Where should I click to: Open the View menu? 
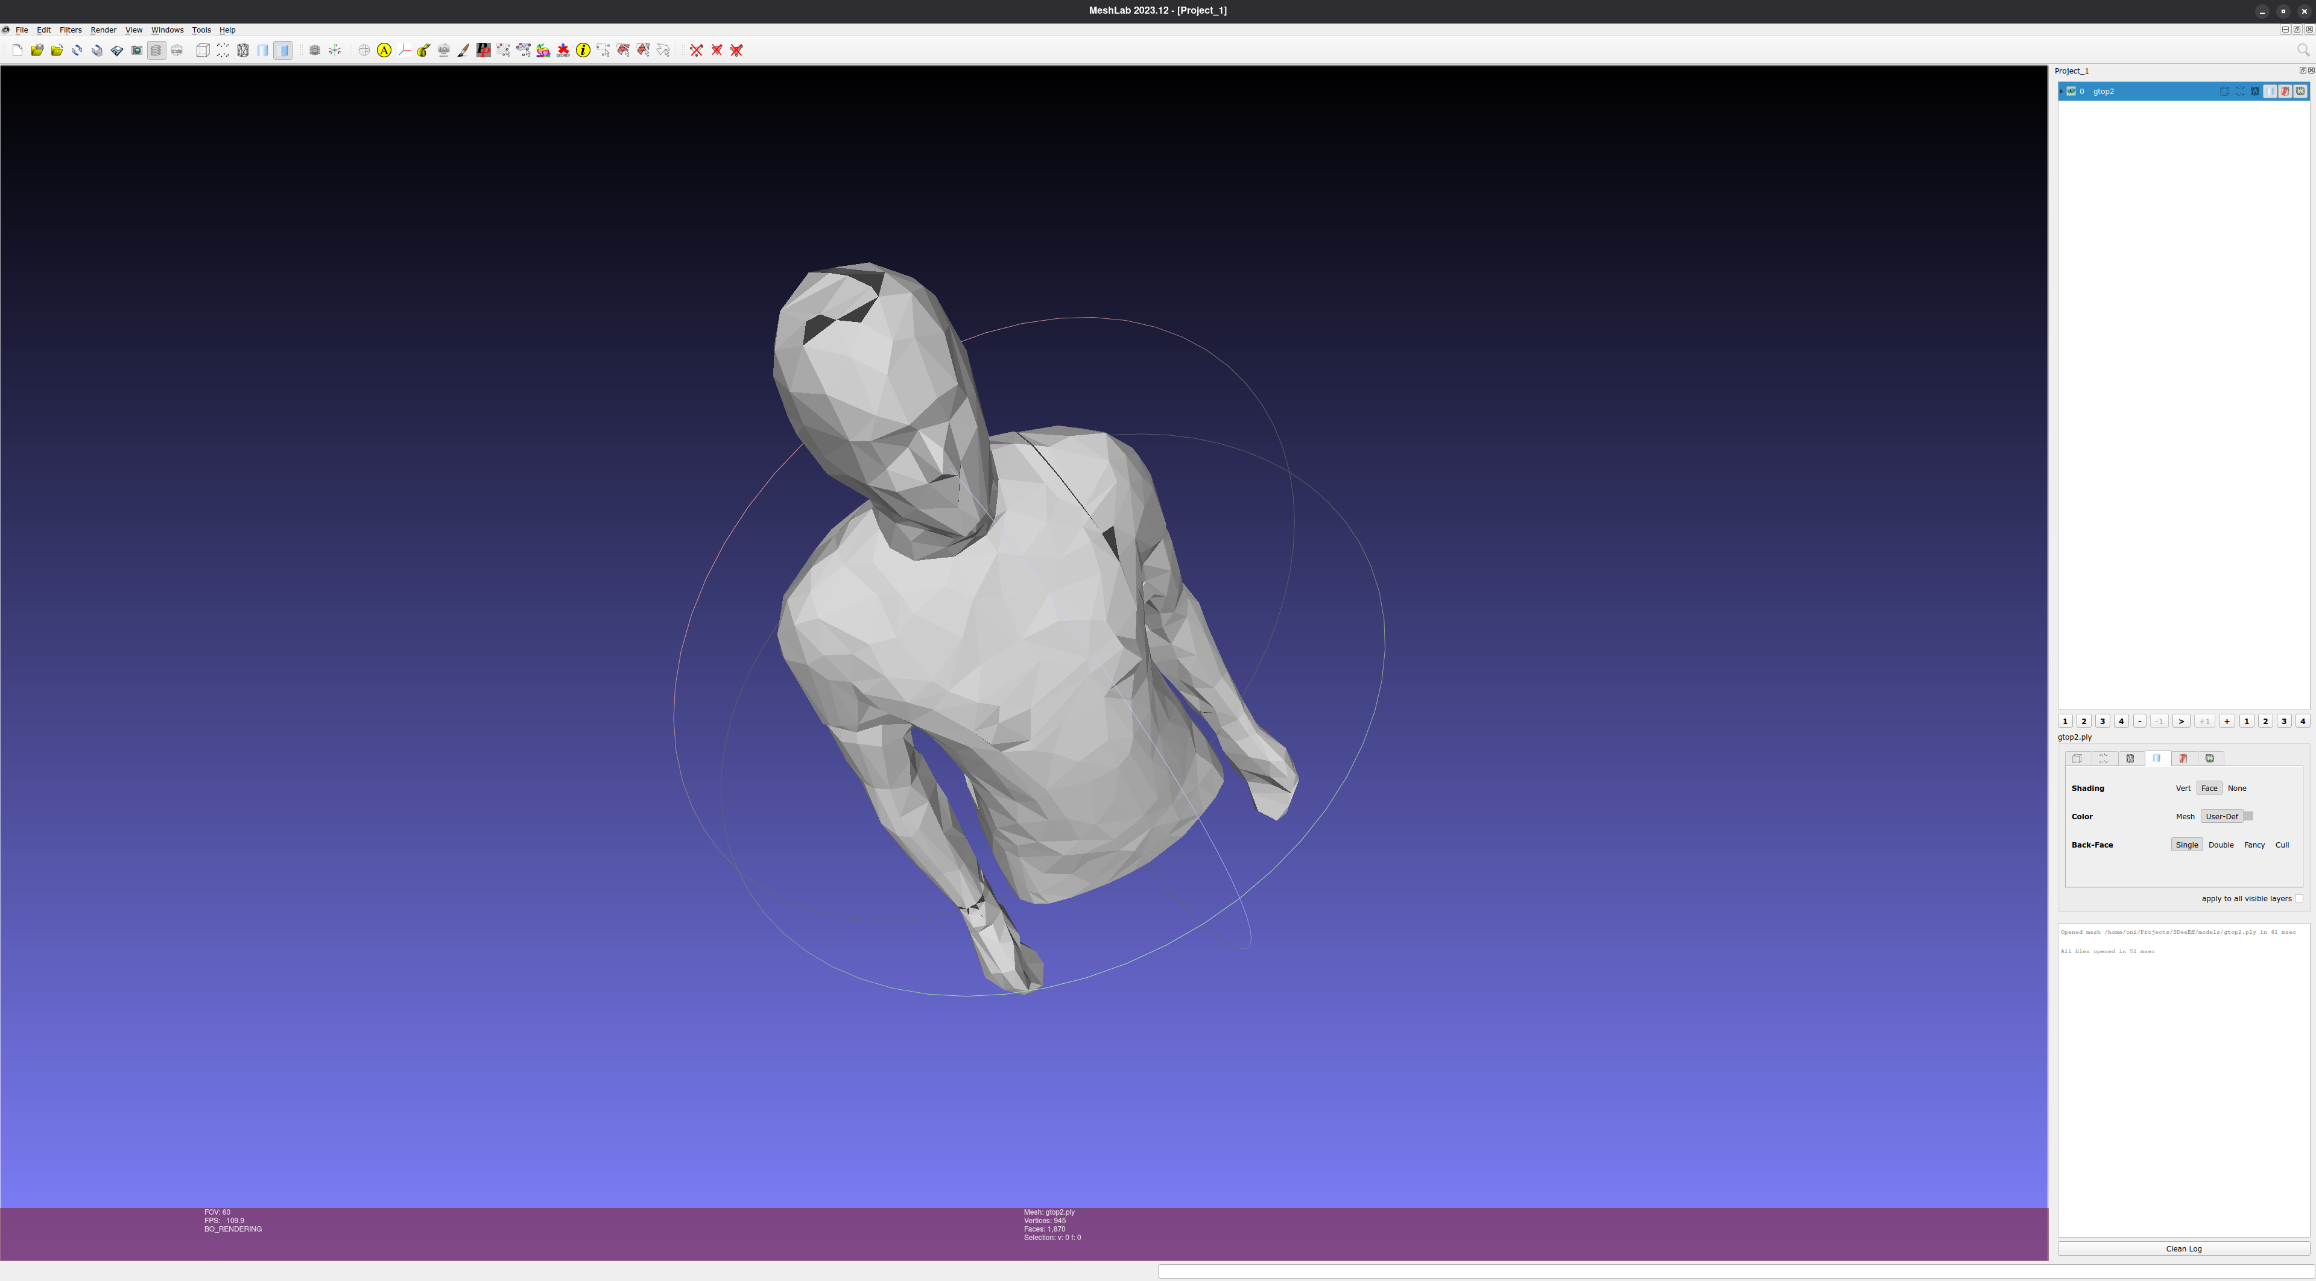pyautogui.click(x=133, y=30)
